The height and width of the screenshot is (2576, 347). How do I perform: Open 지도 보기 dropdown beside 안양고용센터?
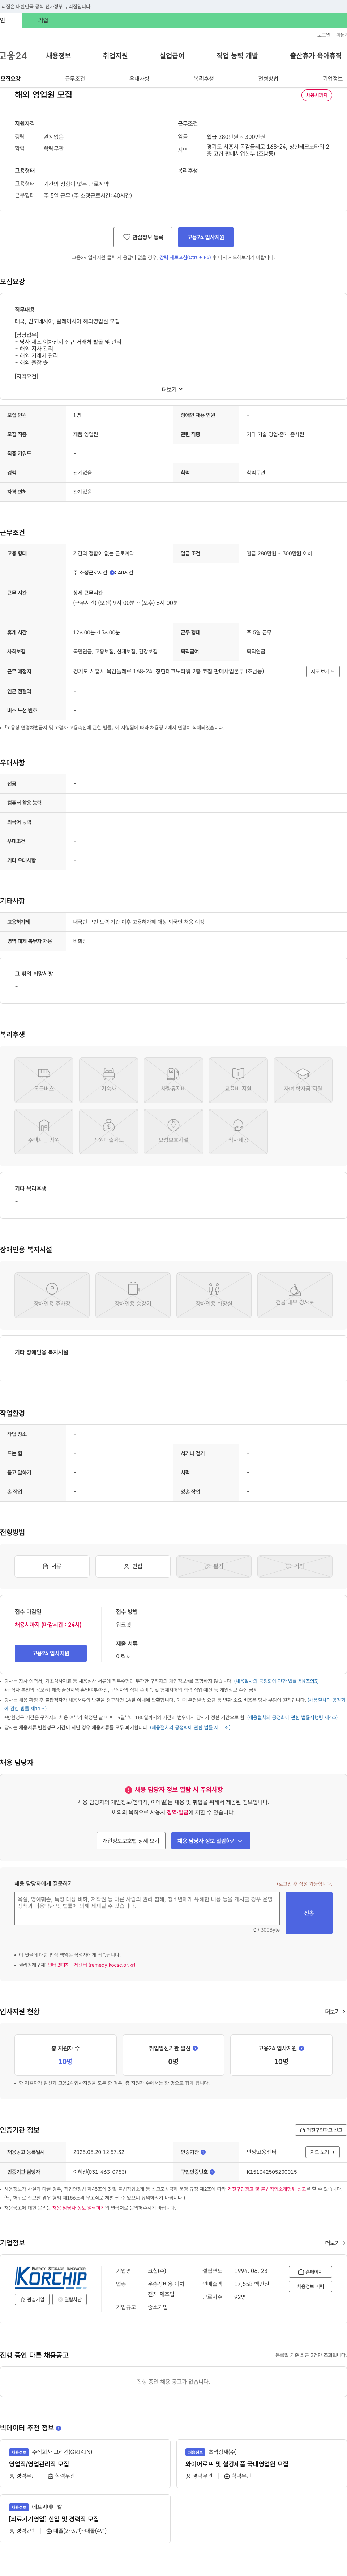tap(322, 2152)
